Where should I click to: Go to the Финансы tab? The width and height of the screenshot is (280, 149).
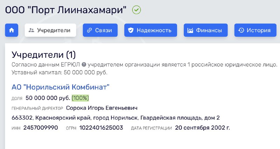(206, 30)
